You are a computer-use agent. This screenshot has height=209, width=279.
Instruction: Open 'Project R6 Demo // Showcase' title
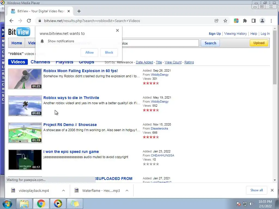coord(70,125)
